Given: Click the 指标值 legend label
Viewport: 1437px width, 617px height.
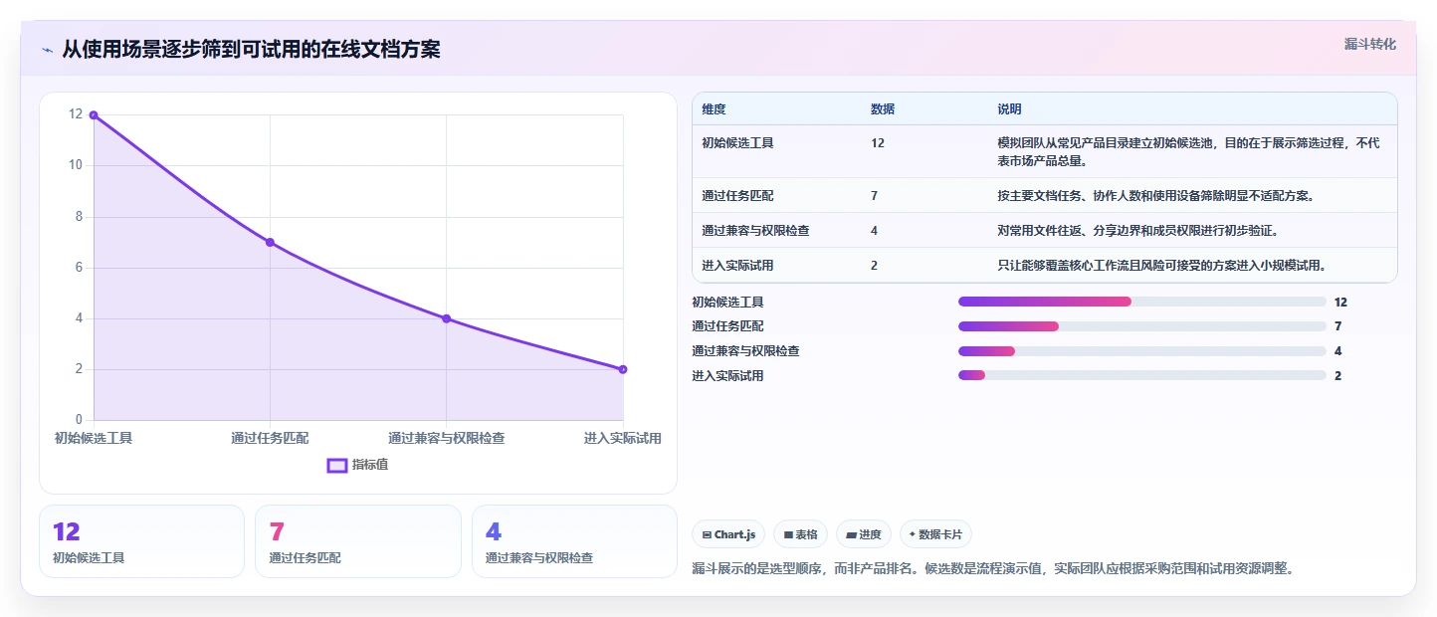Looking at the screenshot, I should (370, 465).
